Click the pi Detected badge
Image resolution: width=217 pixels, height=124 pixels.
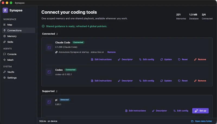(65, 100)
